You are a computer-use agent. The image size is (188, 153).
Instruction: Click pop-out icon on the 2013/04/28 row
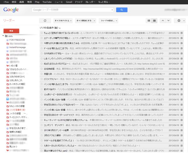tap(181, 59)
